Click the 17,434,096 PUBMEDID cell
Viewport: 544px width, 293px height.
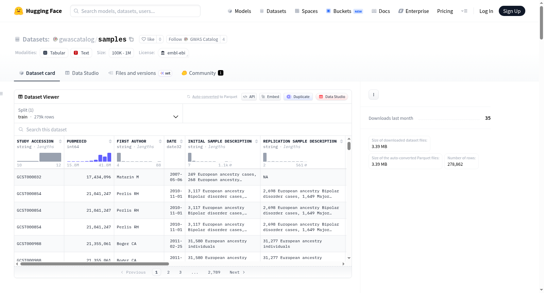[89, 177]
